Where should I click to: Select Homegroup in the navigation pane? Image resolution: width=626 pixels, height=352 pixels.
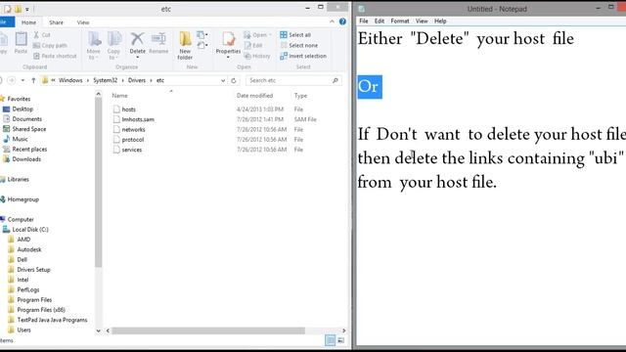coord(22,199)
